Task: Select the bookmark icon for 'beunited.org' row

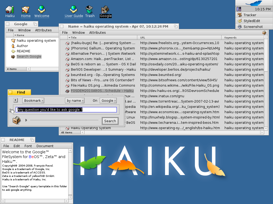Action: (67, 75)
